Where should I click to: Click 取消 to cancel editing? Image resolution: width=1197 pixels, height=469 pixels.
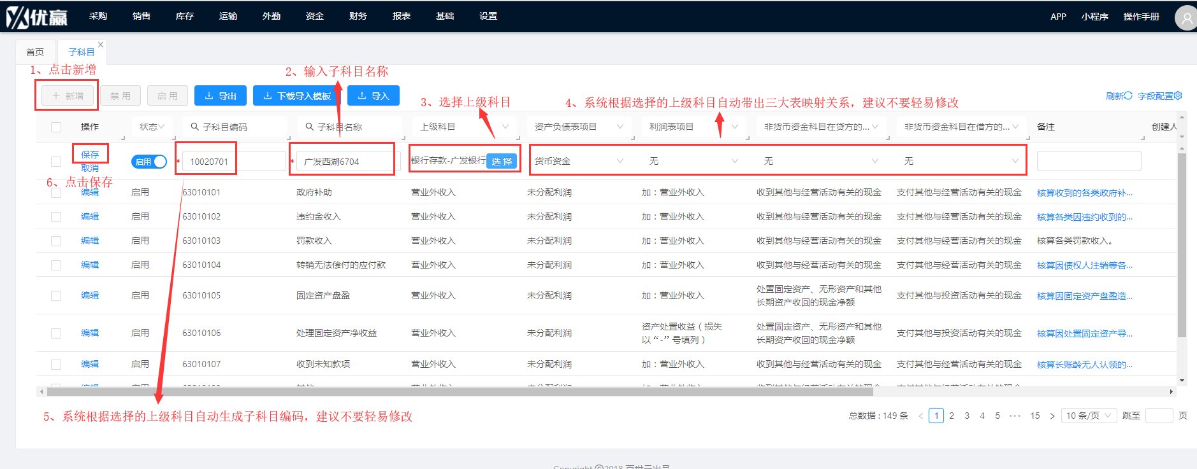[x=90, y=168]
